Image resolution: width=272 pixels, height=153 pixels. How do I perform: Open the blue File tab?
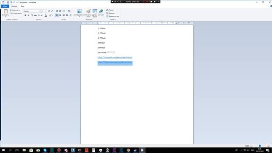coord(5,6)
